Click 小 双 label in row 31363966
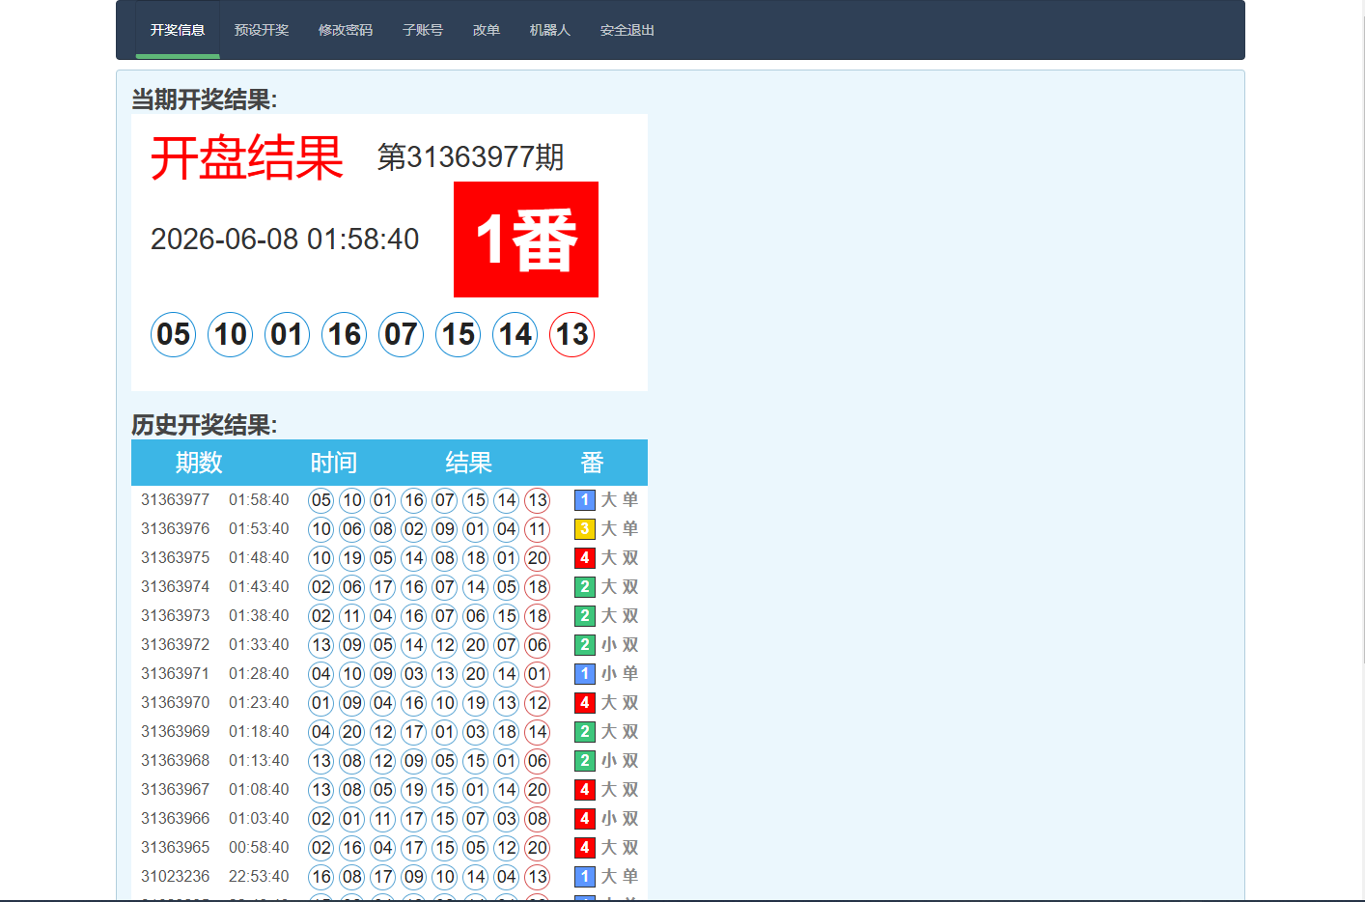1365x902 pixels. click(620, 819)
